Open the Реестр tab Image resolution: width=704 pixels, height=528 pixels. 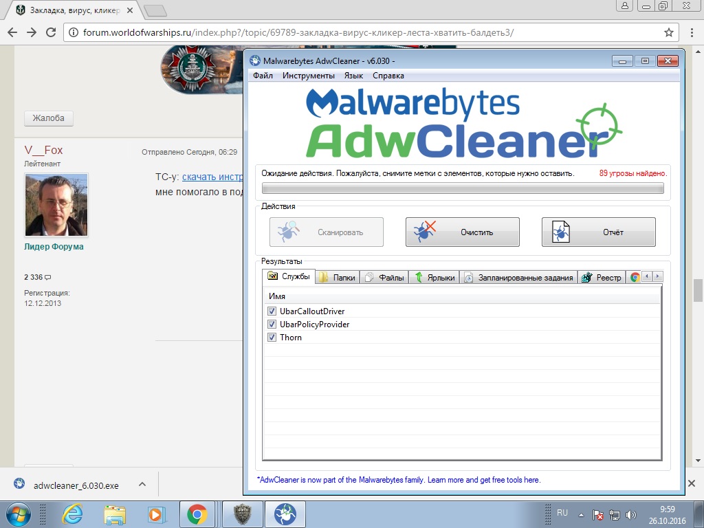pyautogui.click(x=602, y=278)
